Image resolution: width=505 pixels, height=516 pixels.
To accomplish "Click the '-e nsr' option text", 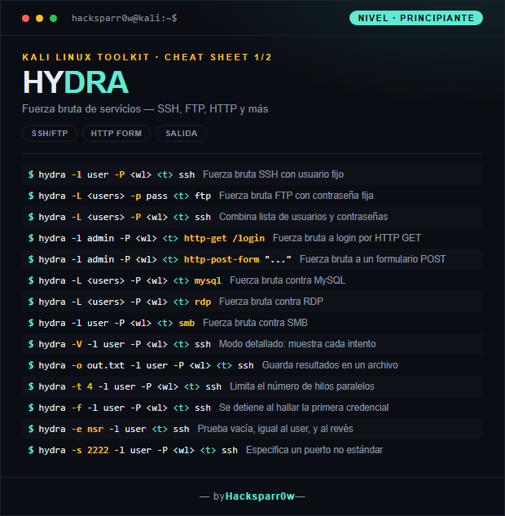I will [x=87, y=429].
